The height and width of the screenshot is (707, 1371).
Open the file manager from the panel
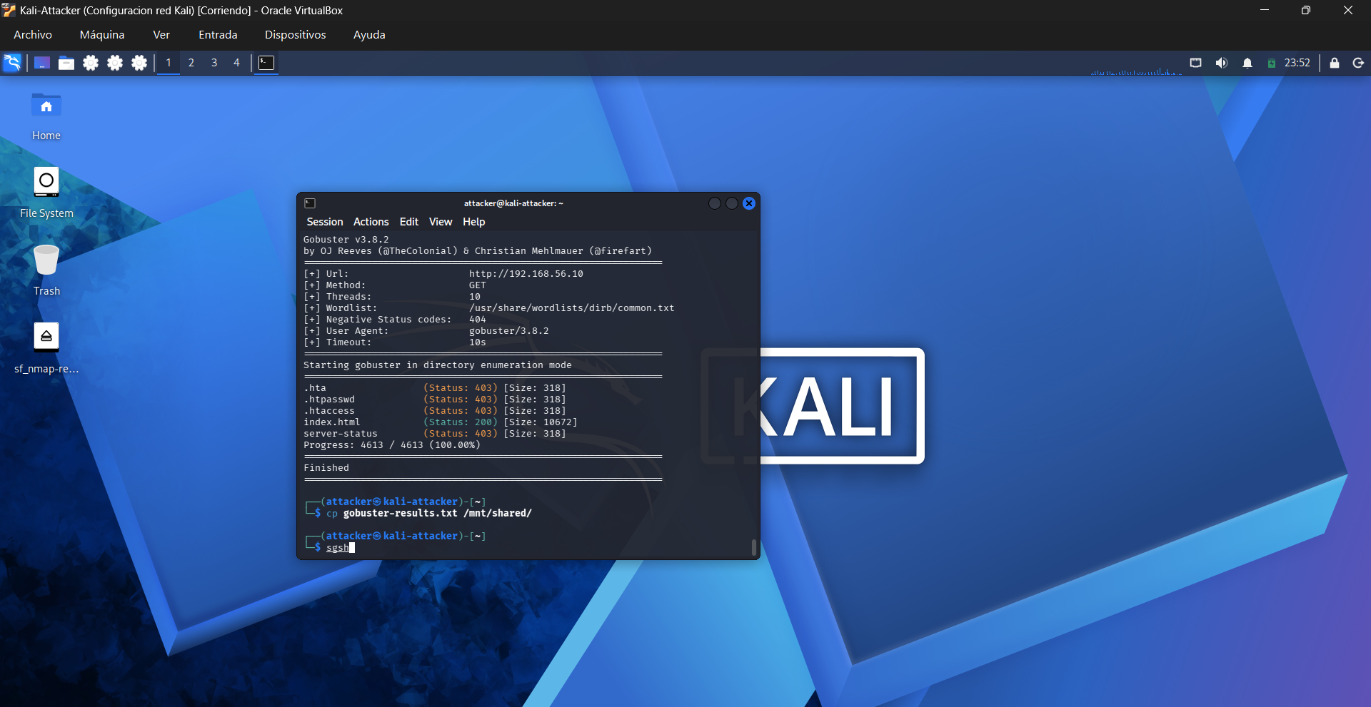[66, 63]
